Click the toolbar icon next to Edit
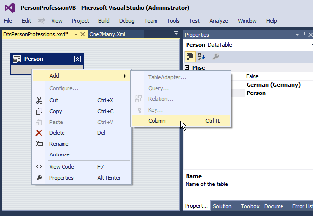Viewport: 313px width, 216px height. 41,21
